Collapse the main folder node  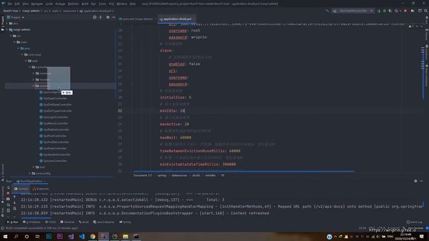(15, 42)
